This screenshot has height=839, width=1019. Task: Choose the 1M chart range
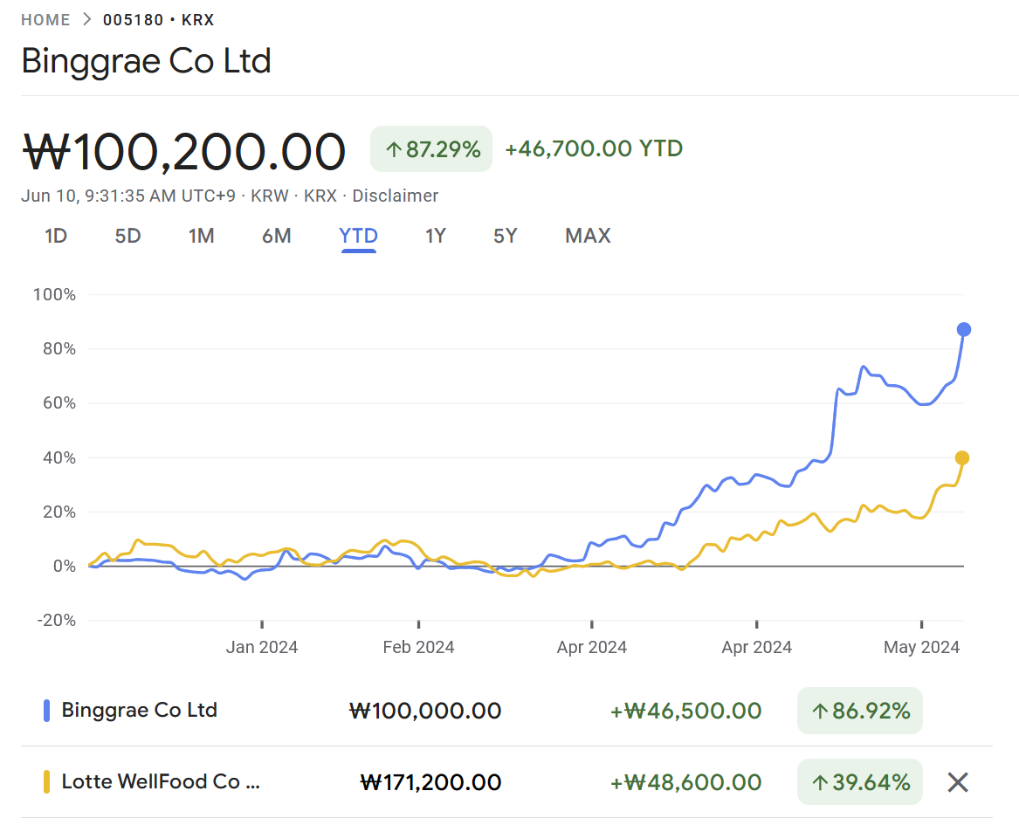tap(201, 236)
